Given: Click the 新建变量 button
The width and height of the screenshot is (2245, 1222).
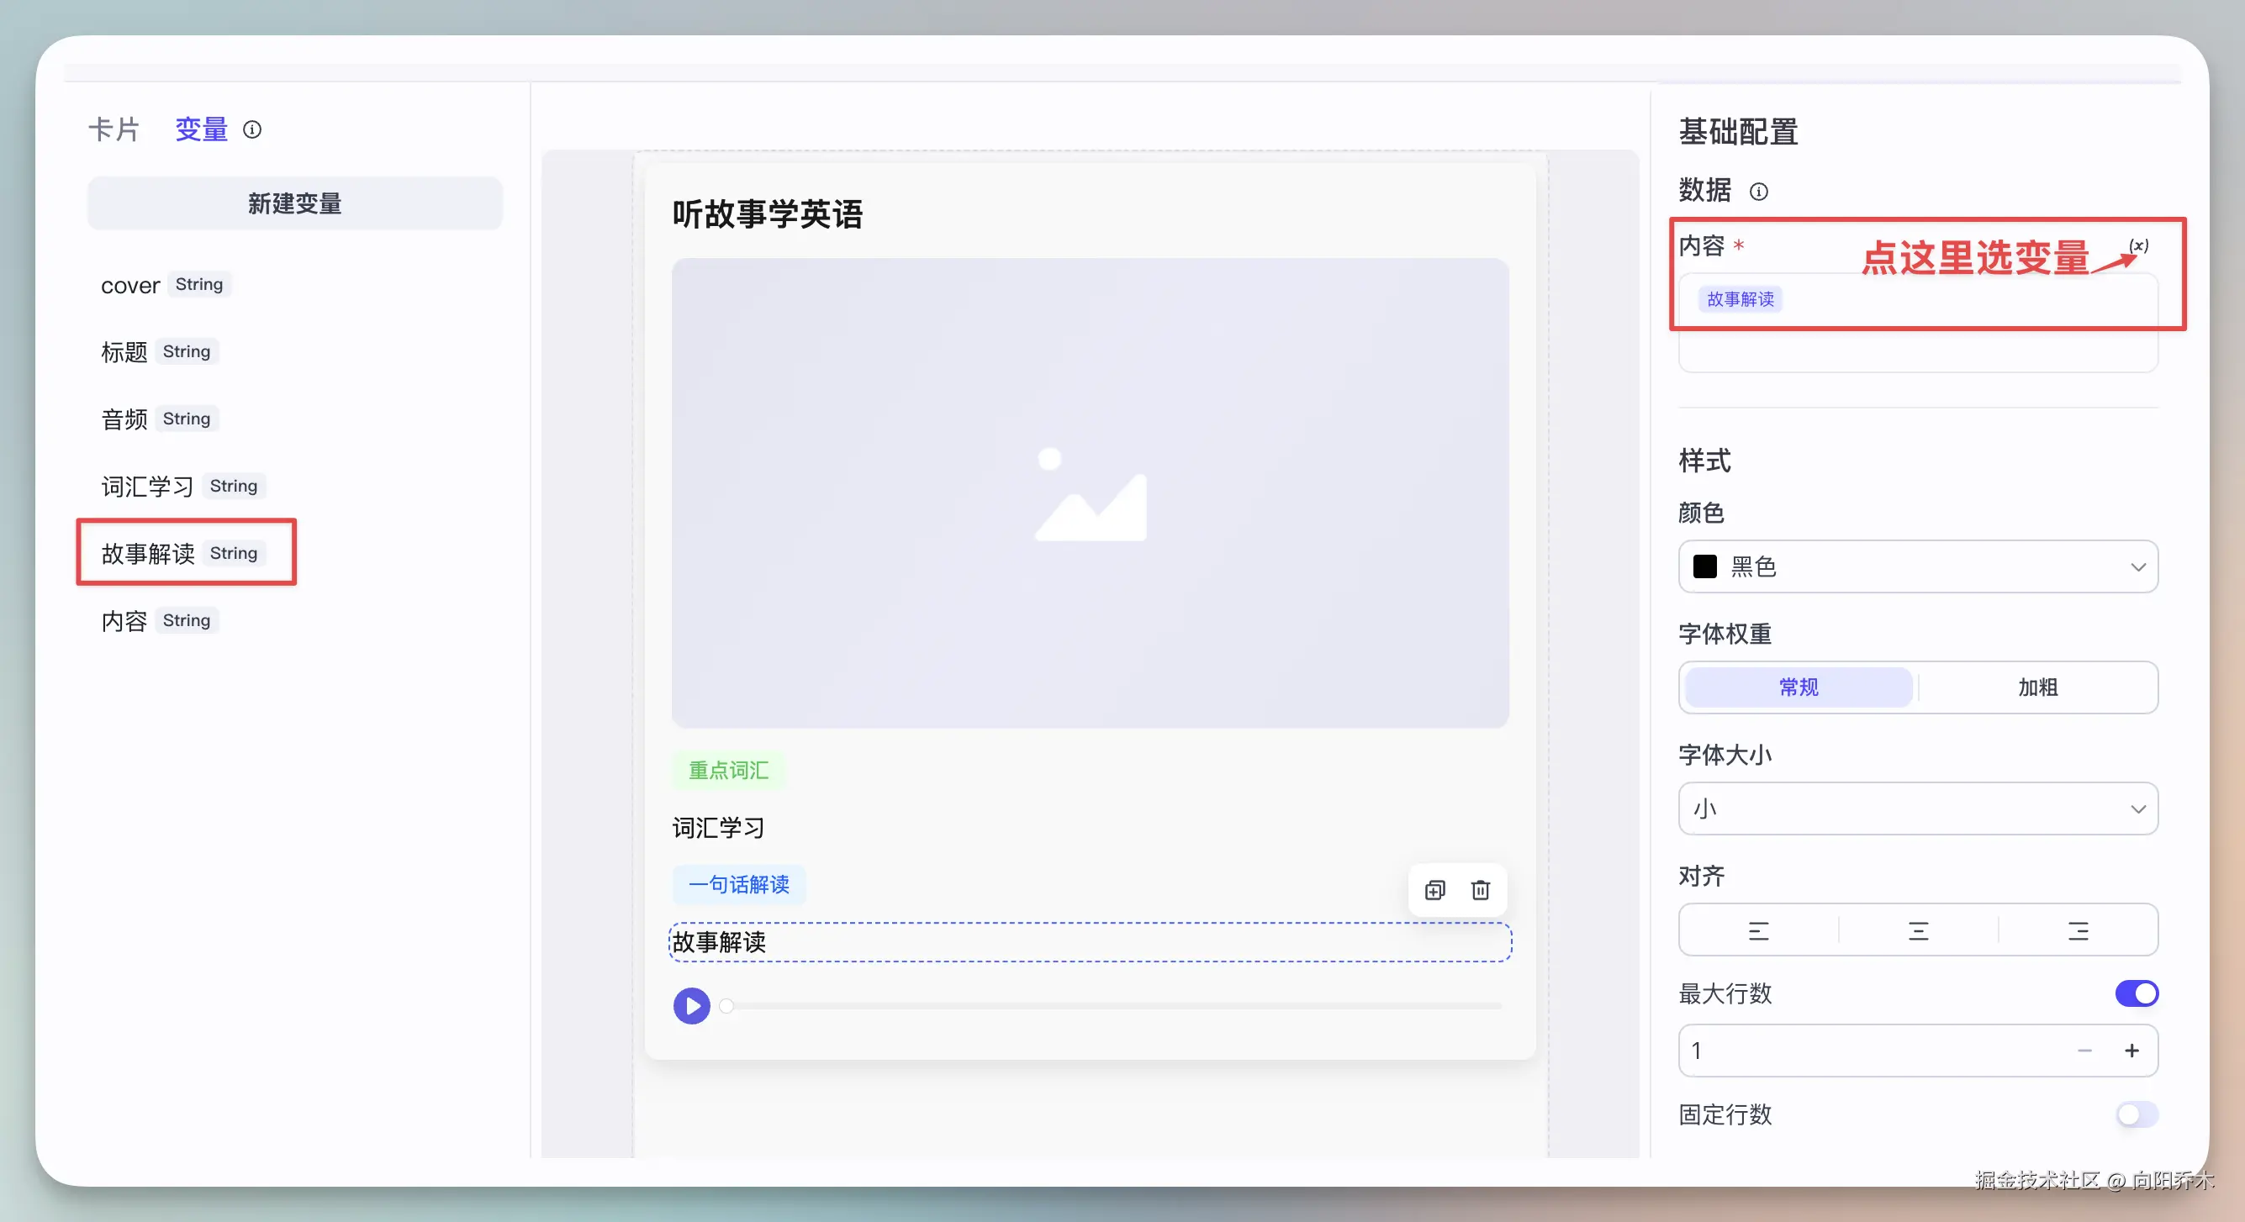Looking at the screenshot, I should click(x=294, y=203).
